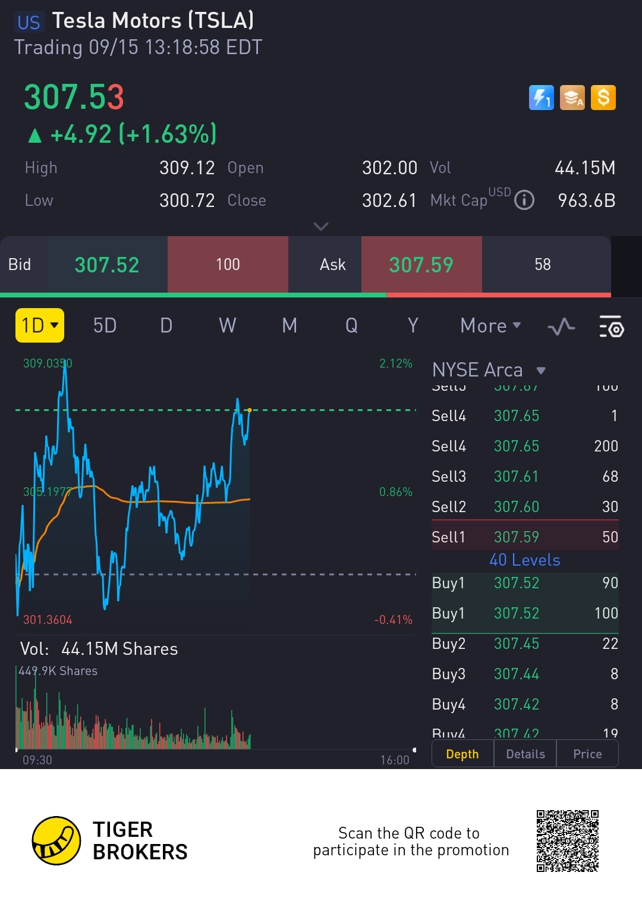This screenshot has width=642, height=913.
Task: Switch chart to Q quarterly timeframe
Action: [351, 325]
